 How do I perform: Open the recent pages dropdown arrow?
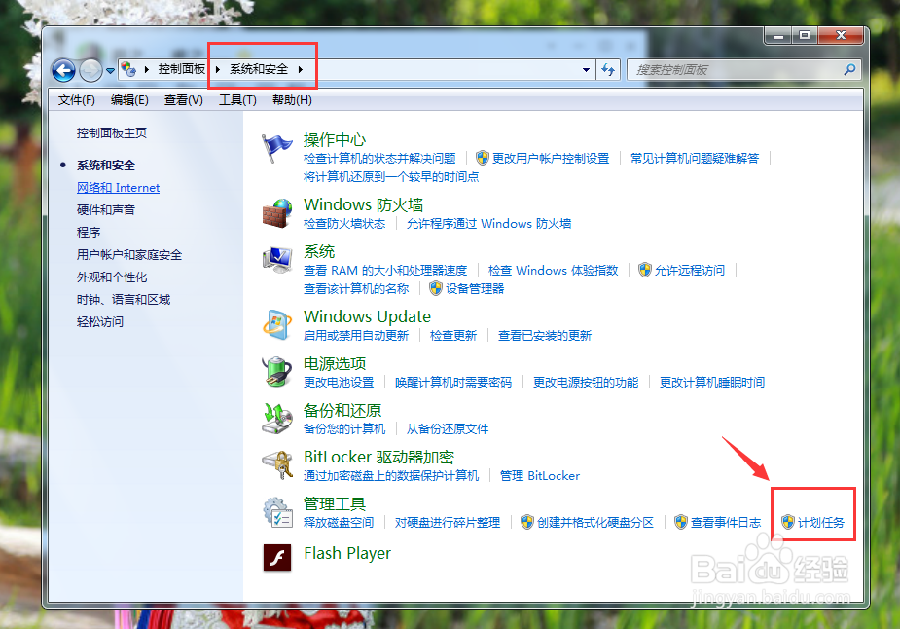click(x=110, y=71)
